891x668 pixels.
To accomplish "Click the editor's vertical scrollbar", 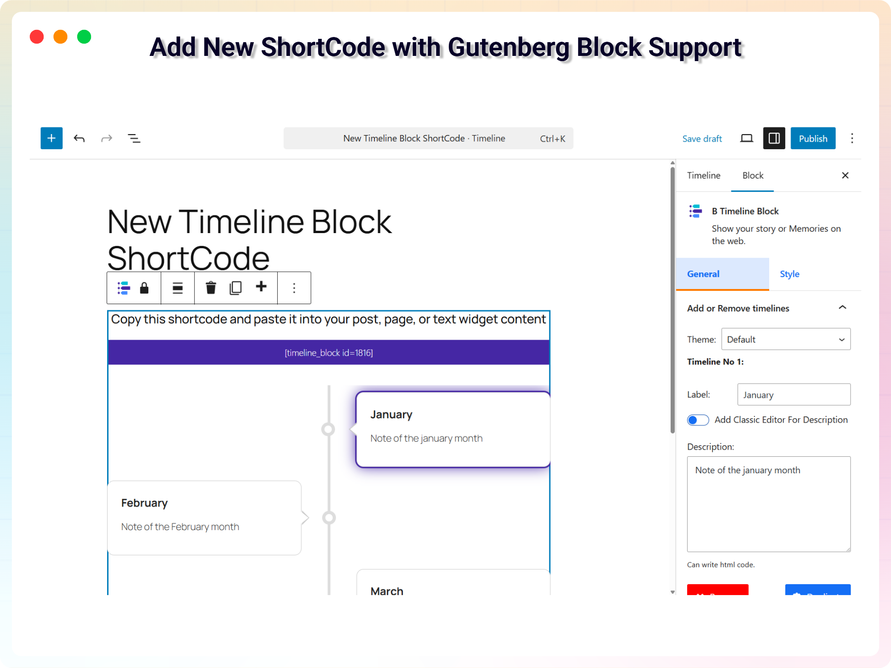I will click(x=672, y=298).
